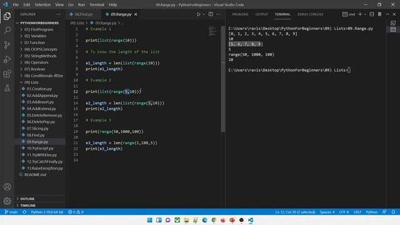
Task: Close the terminal panel
Action: pos(394,14)
